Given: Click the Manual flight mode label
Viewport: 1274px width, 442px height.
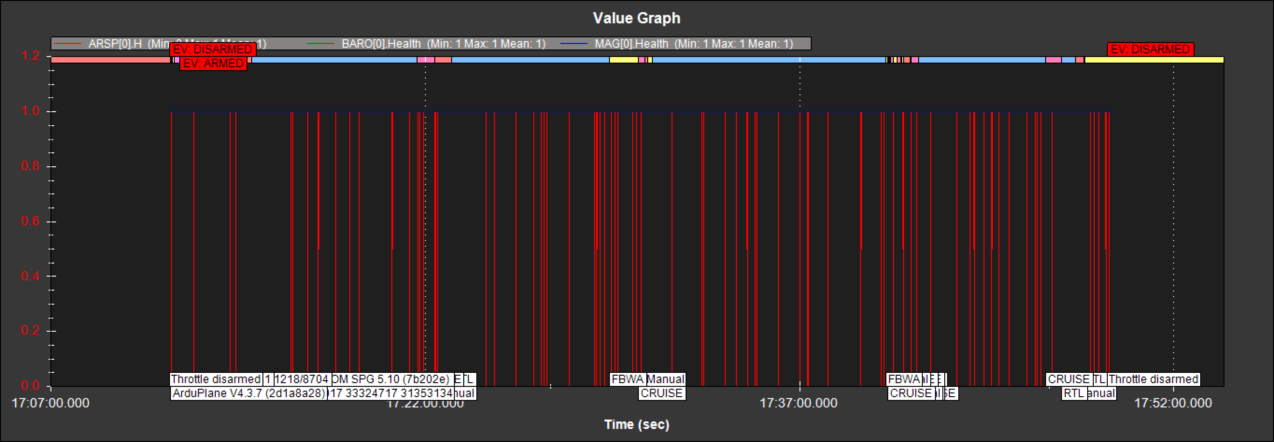Looking at the screenshot, I should click(x=665, y=379).
